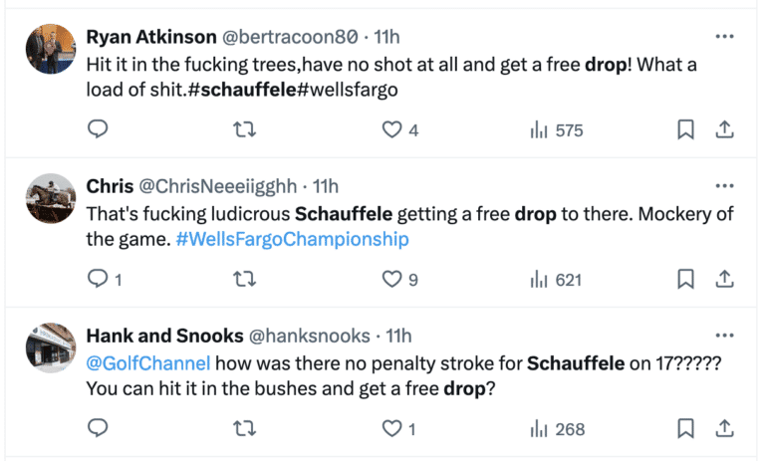Open more options on Ryan Atkinson's tweet
This screenshot has height=461, width=767.
point(724,37)
